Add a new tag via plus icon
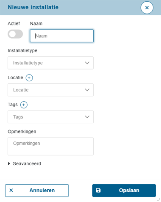 click(x=24, y=105)
